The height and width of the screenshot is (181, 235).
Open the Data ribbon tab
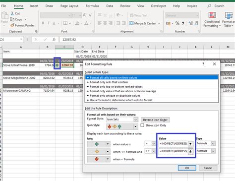[110, 6]
